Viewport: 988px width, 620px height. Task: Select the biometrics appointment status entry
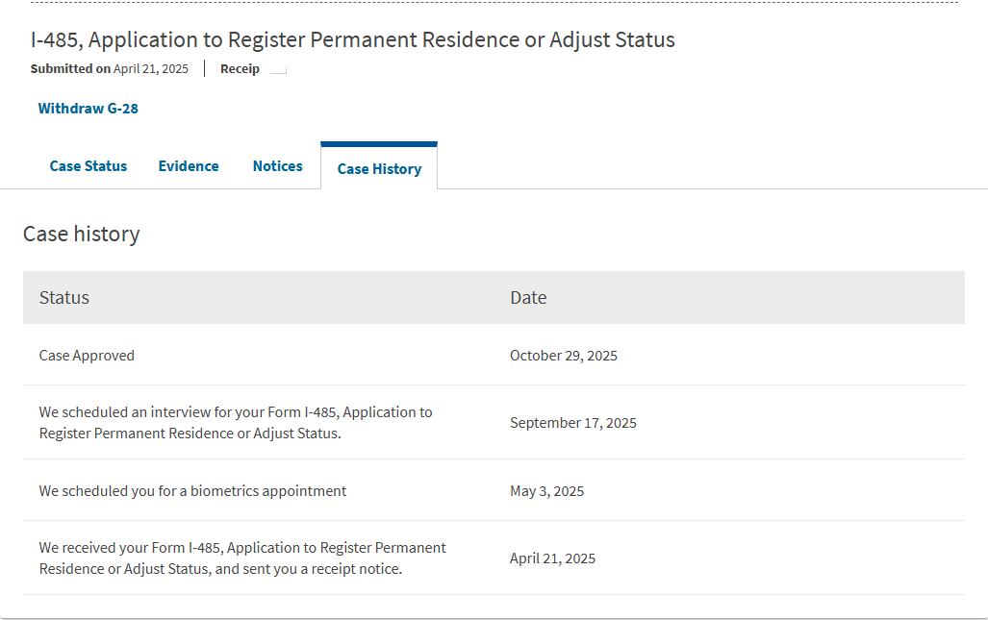192,491
